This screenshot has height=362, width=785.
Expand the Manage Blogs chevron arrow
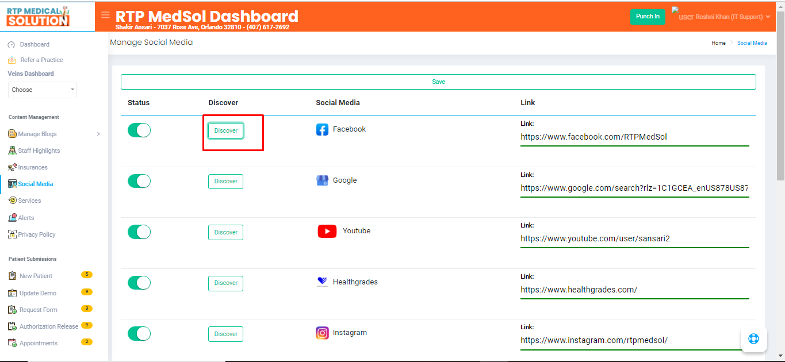pos(98,134)
